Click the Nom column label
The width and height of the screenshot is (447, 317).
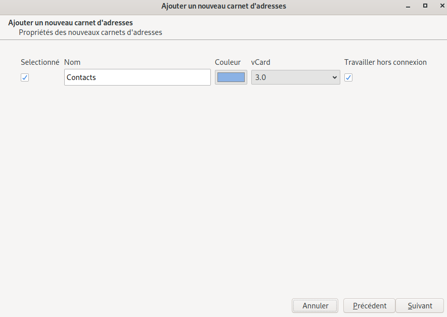click(72, 62)
